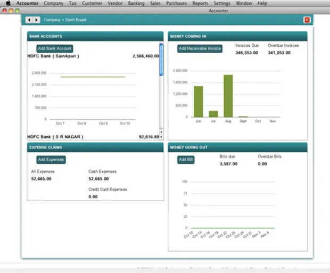Screen dimensions: 330x273
Task: Go back with the left arrow button
Action: coord(29,20)
